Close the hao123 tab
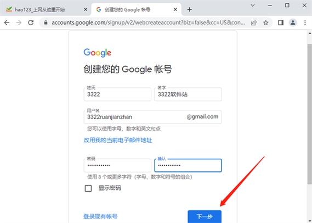The height and width of the screenshot is (223, 312). tap(86, 9)
